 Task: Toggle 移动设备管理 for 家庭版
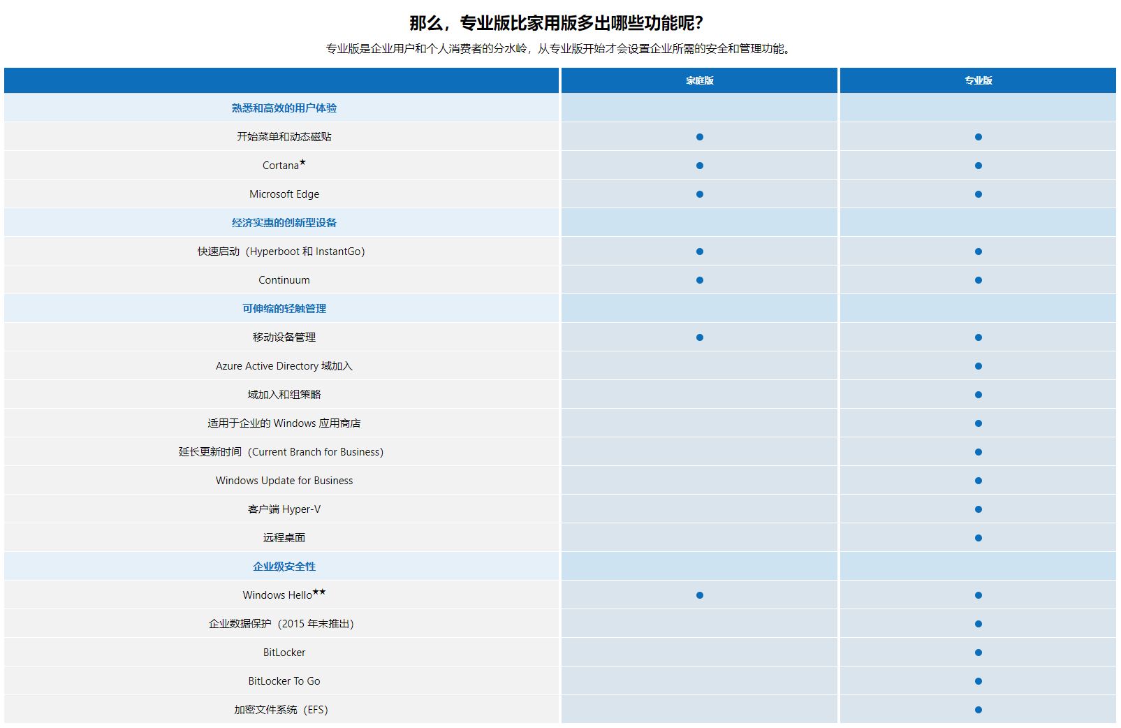698,337
